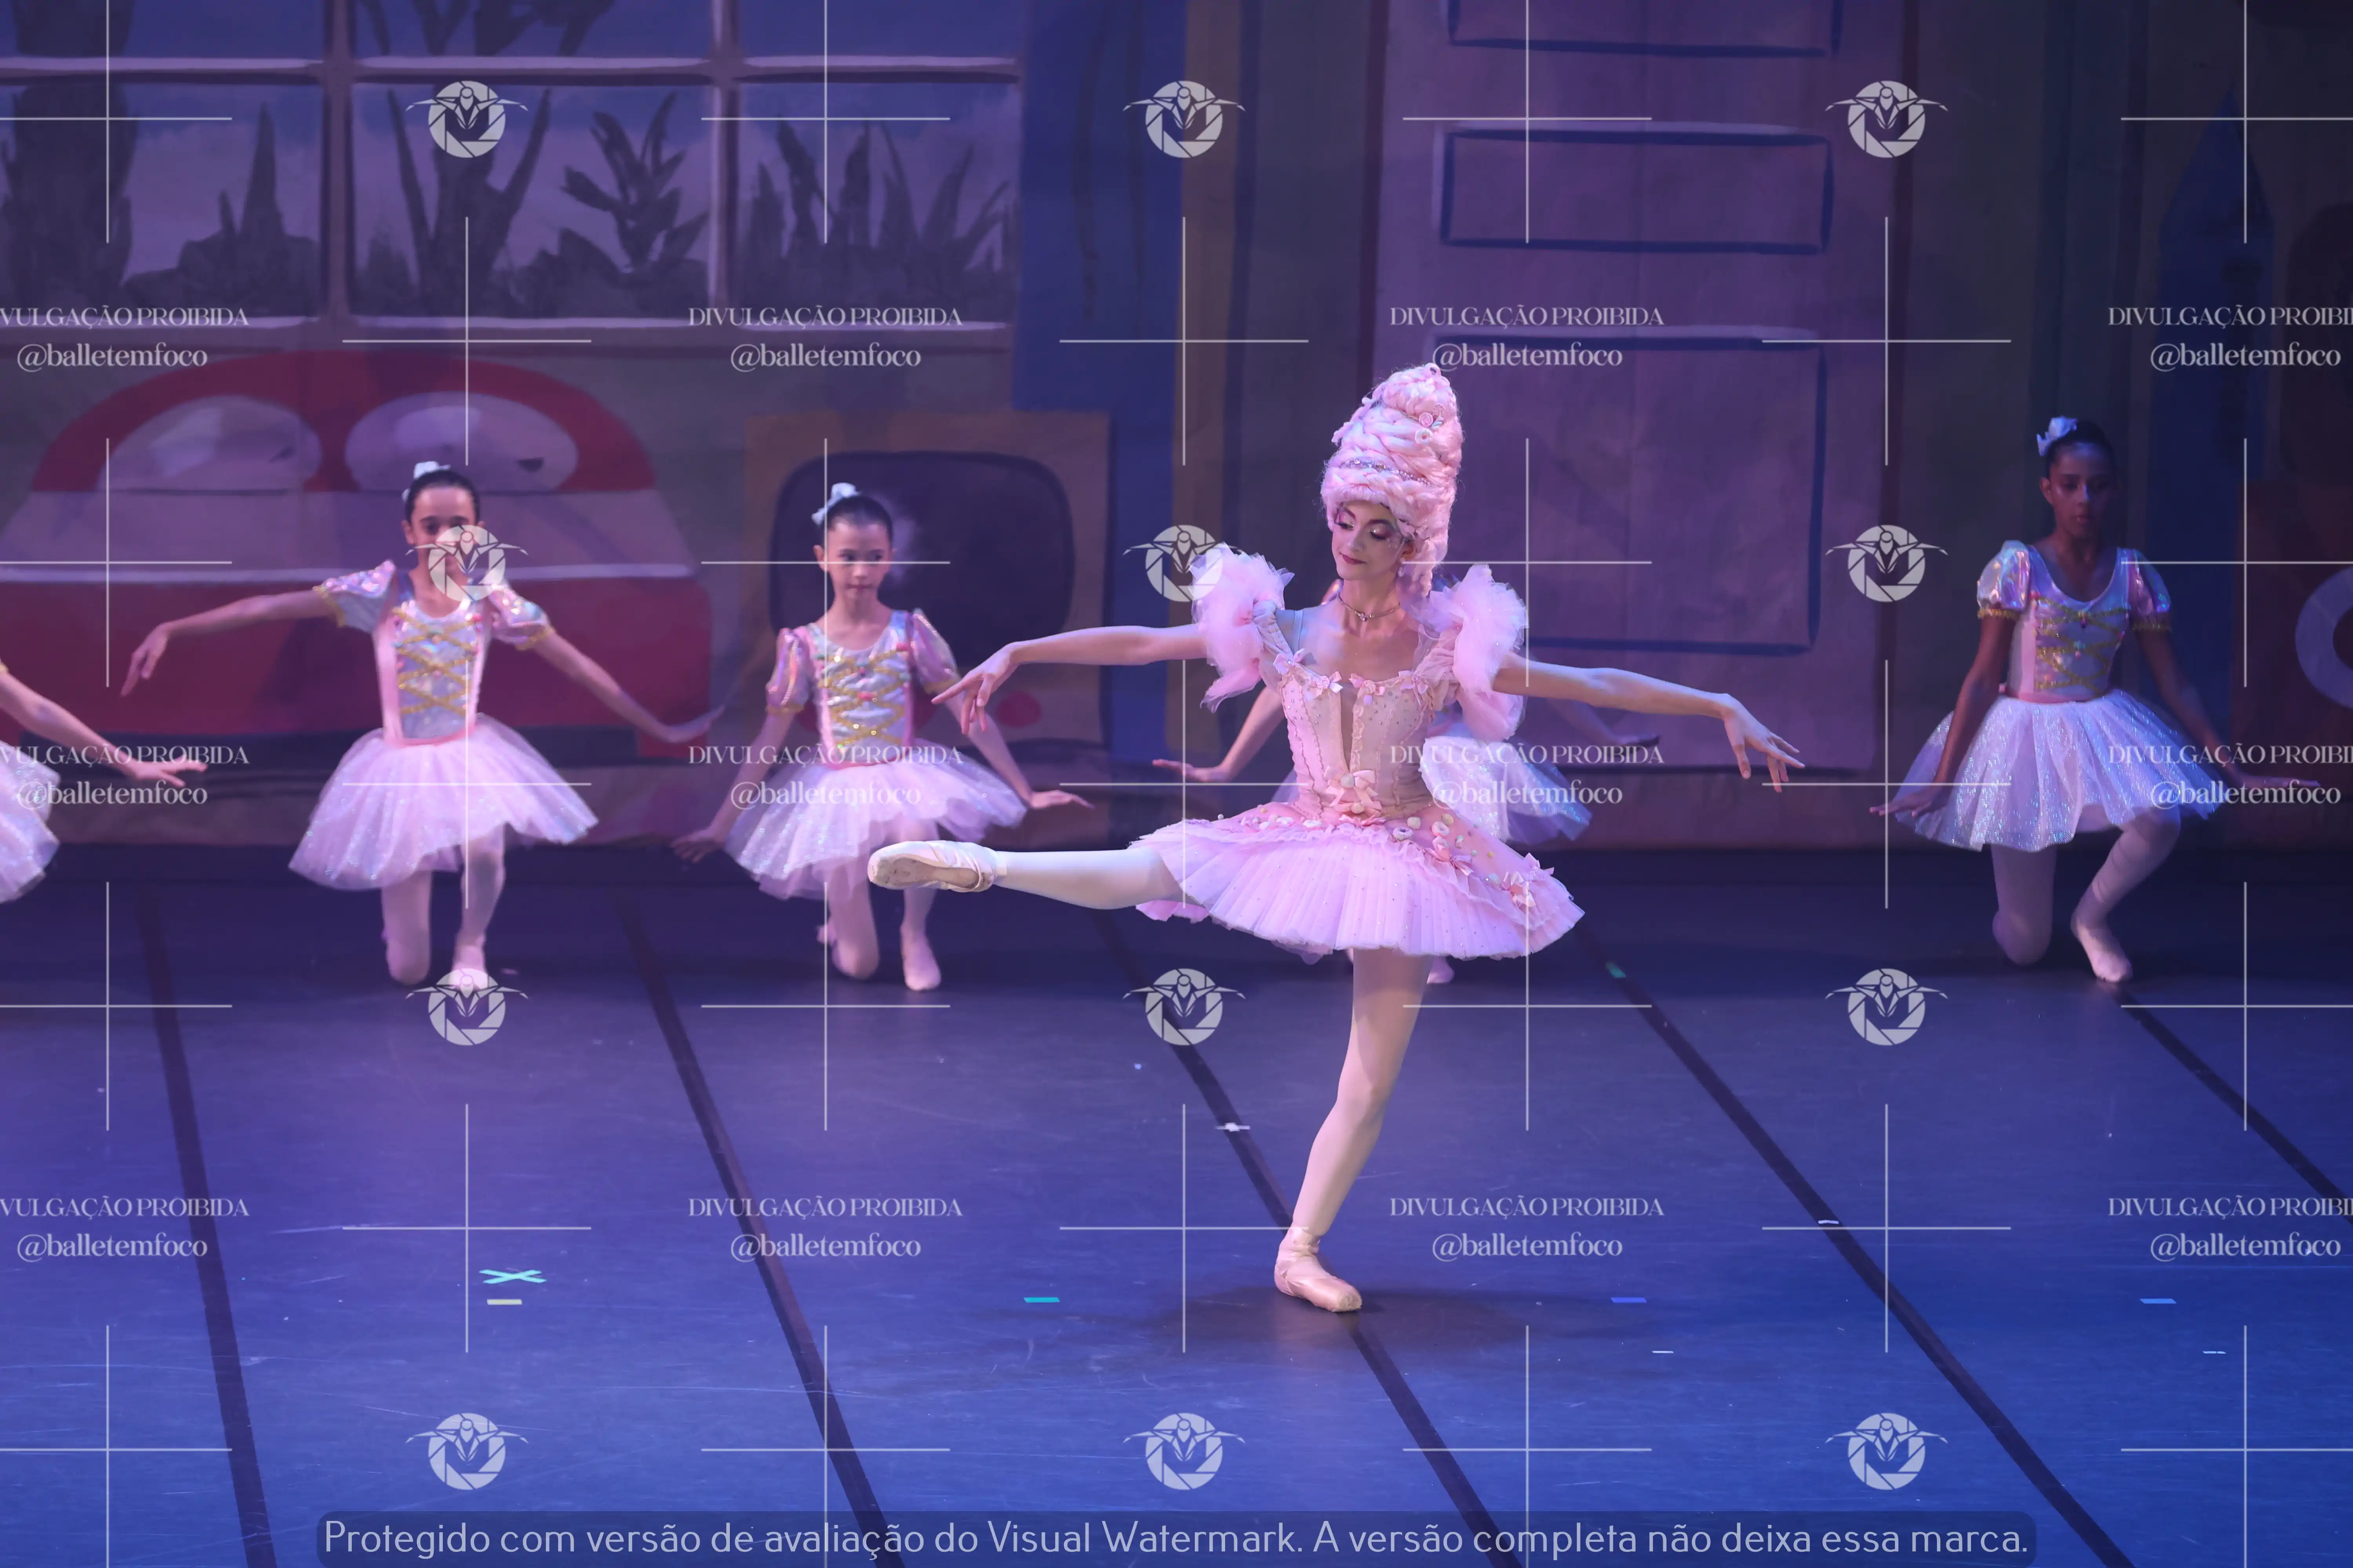Click the Visual Watermark trial notice text
The image size is (2353, 1568).
click(x=1175, y=1538)
